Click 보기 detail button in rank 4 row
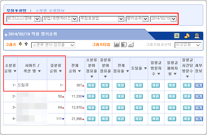Screen dimensions: 207x135 pyautogui.click(x=199, y=119)
